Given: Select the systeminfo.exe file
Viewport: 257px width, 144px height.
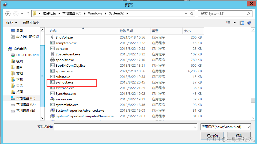Looking at the screenshot, I should coord(67,105).
